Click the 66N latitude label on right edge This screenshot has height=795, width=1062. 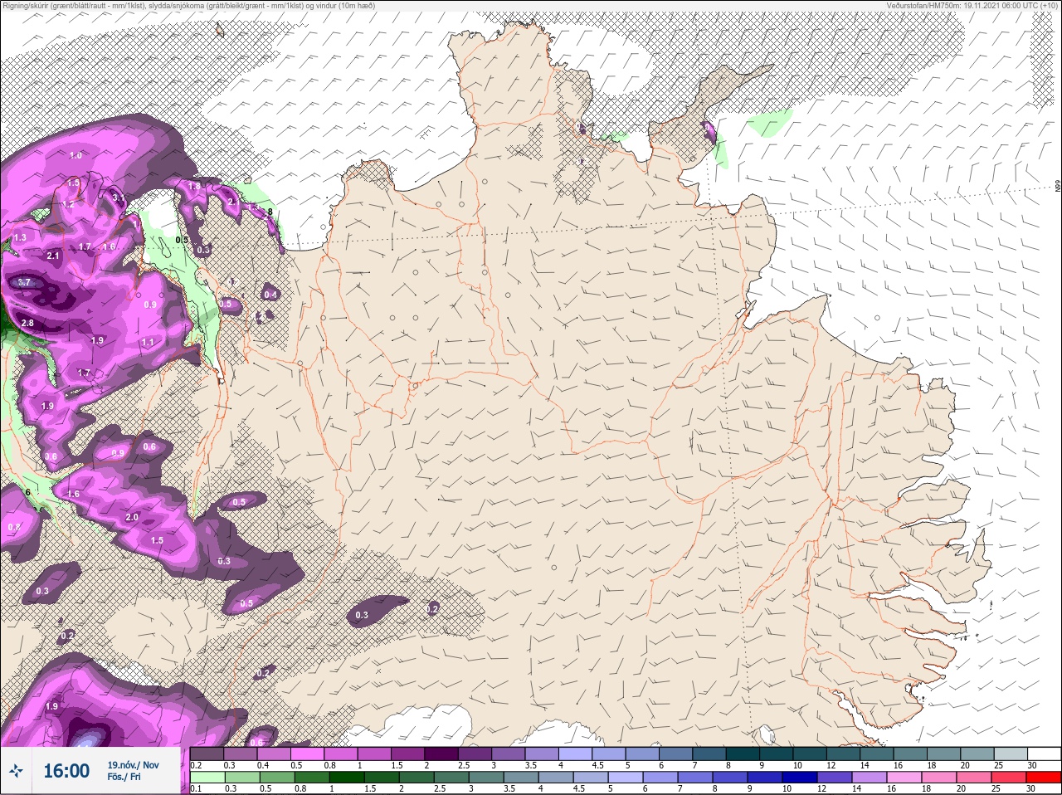click(x=1058, y=188)
